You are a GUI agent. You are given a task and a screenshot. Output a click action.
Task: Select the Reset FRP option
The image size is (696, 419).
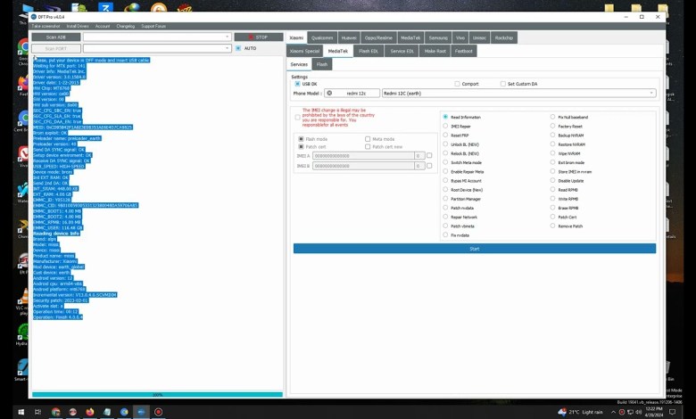[x=445, y=136]
